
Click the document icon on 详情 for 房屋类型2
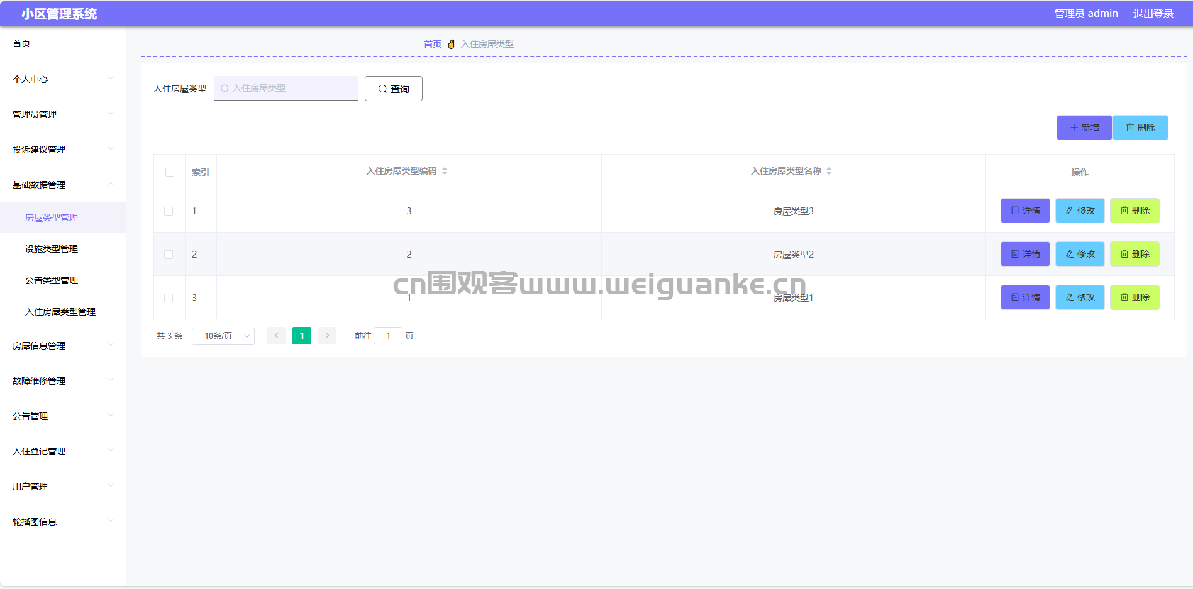click(x=1015, y=254)
